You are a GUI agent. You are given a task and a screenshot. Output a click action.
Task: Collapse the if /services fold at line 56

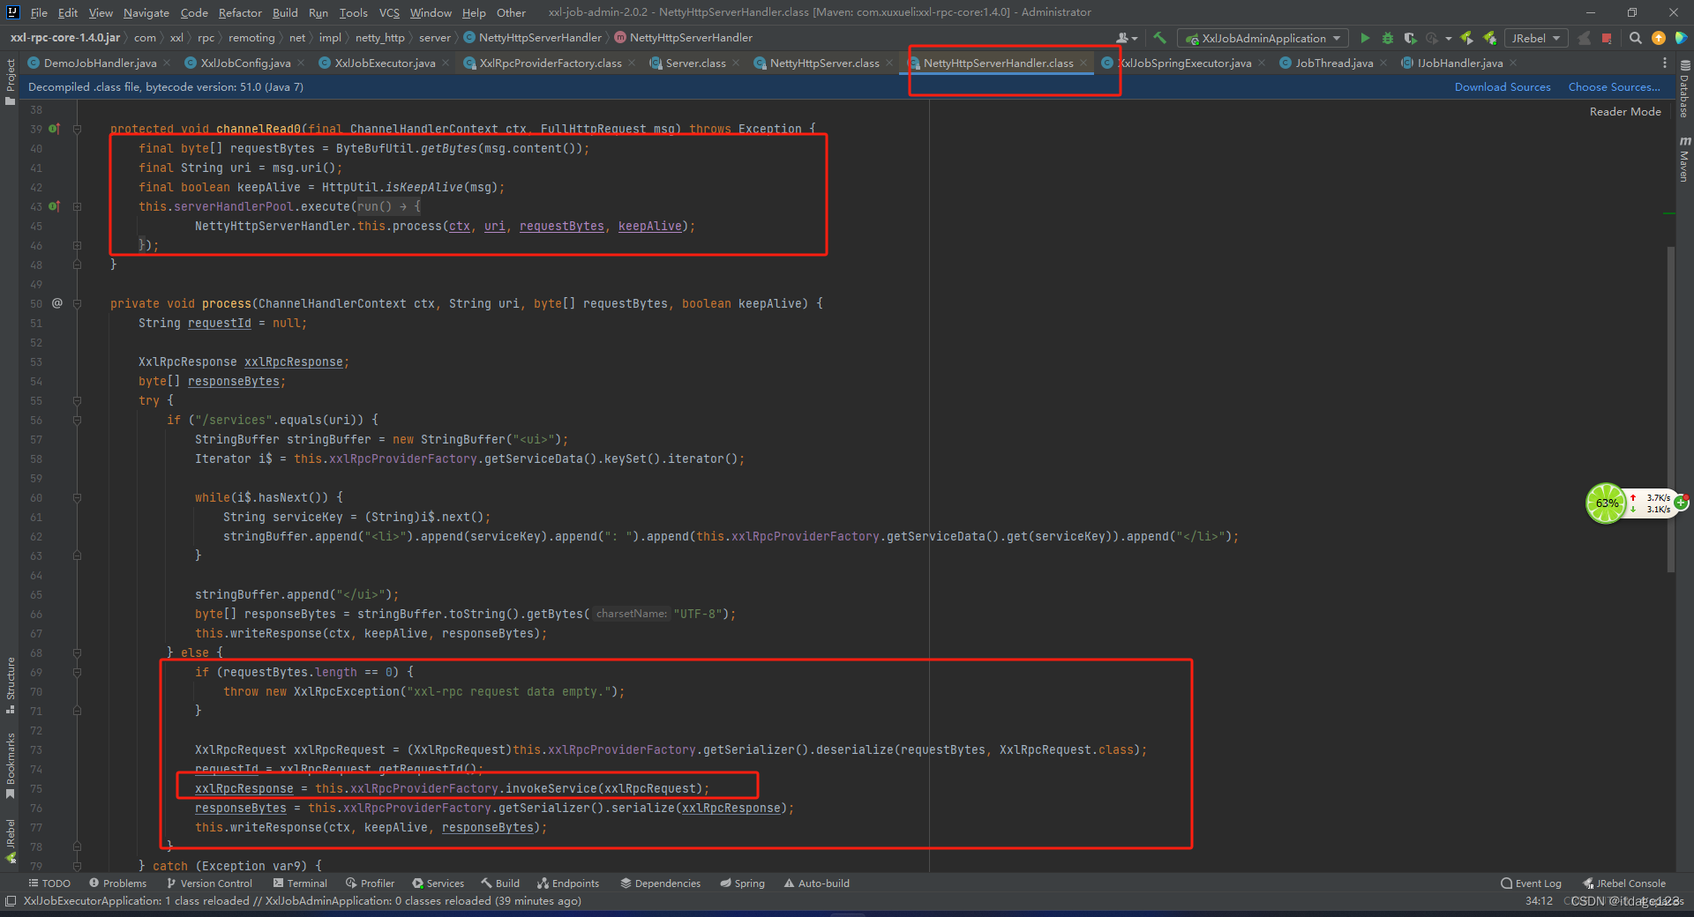coord(77,420)
